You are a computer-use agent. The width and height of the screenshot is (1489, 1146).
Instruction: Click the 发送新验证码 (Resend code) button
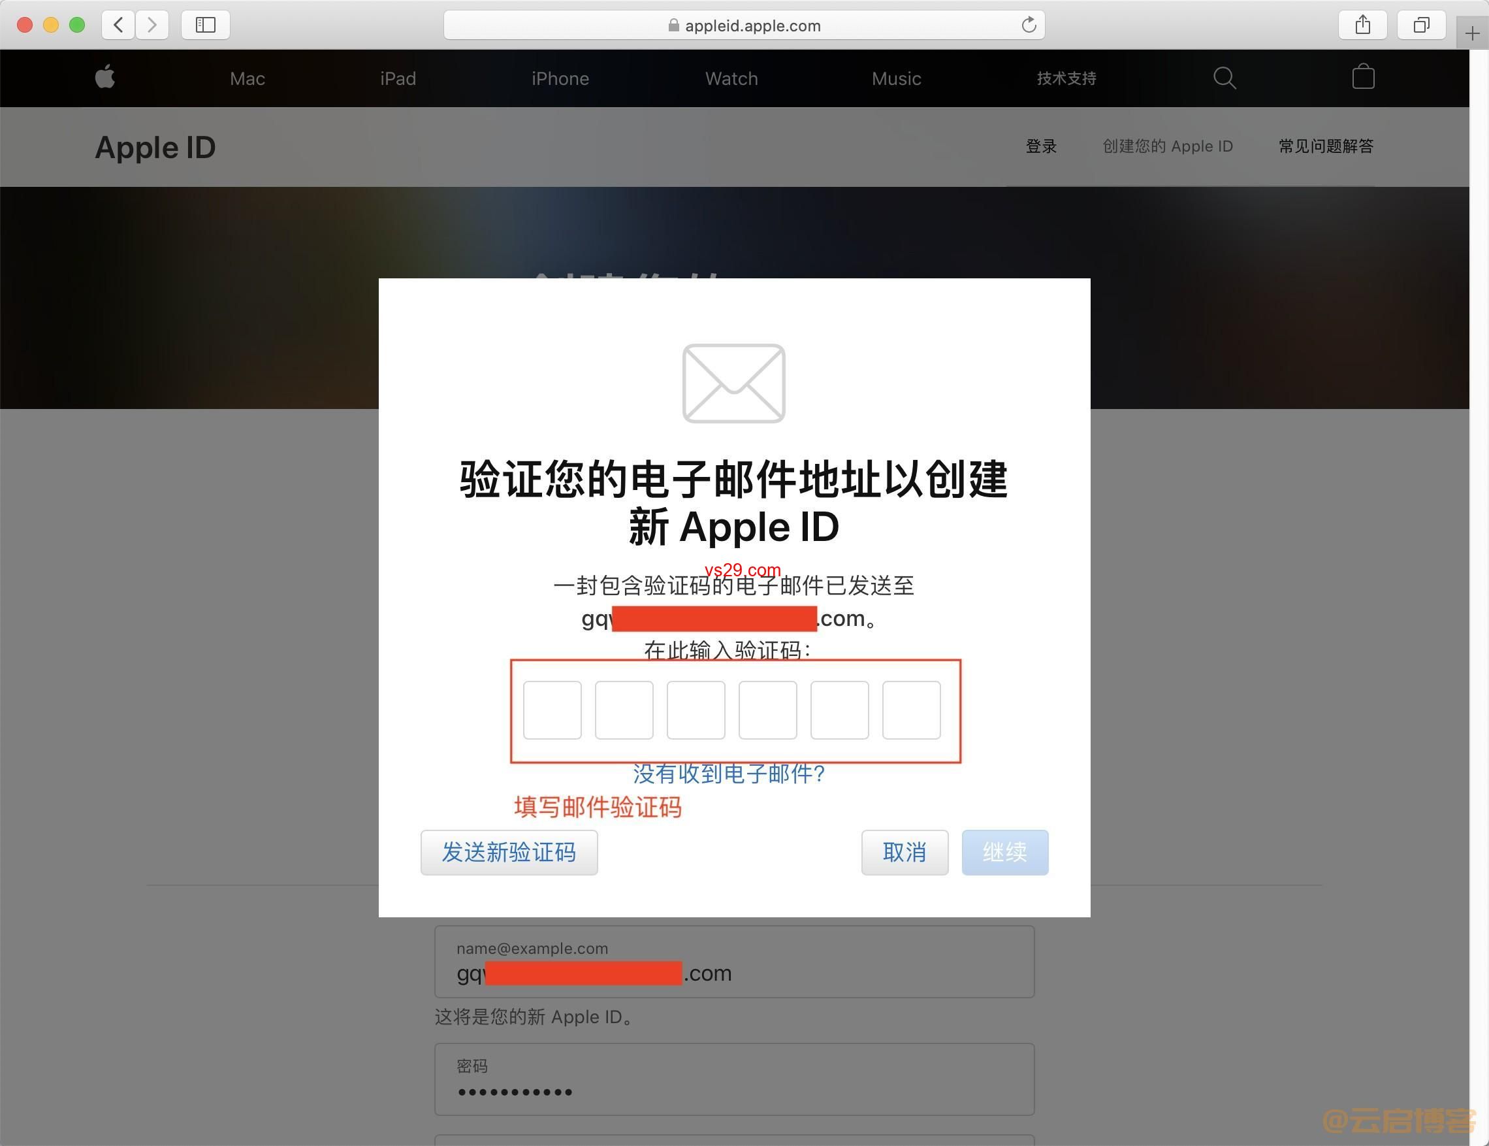(506, 853)
